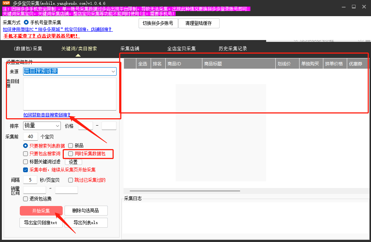The width and height of the screenshot is (371, 242).
Task: Click the 销量区间 lower bound field
Action: coord(34,190)
